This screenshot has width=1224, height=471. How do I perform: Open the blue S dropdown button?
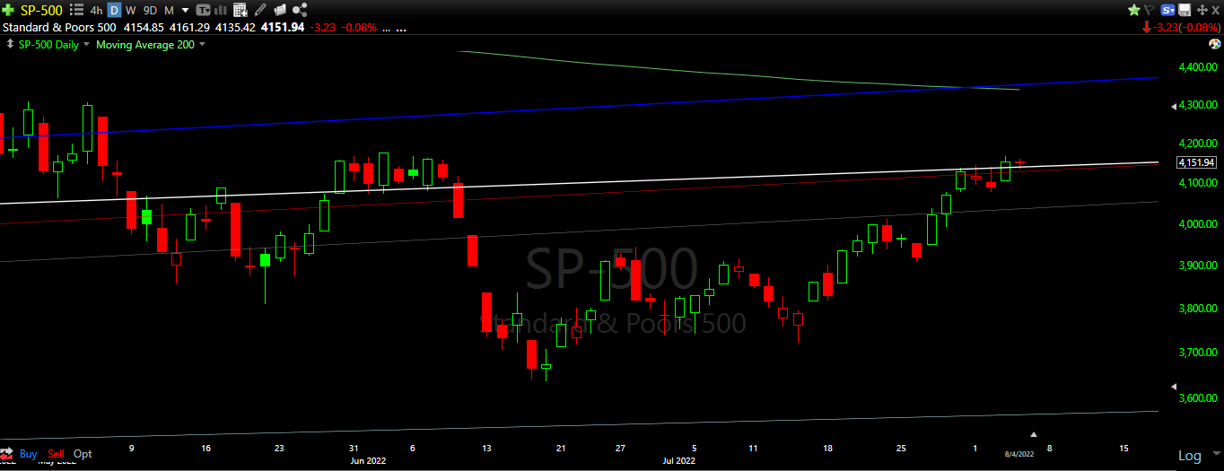[1167, 10]
